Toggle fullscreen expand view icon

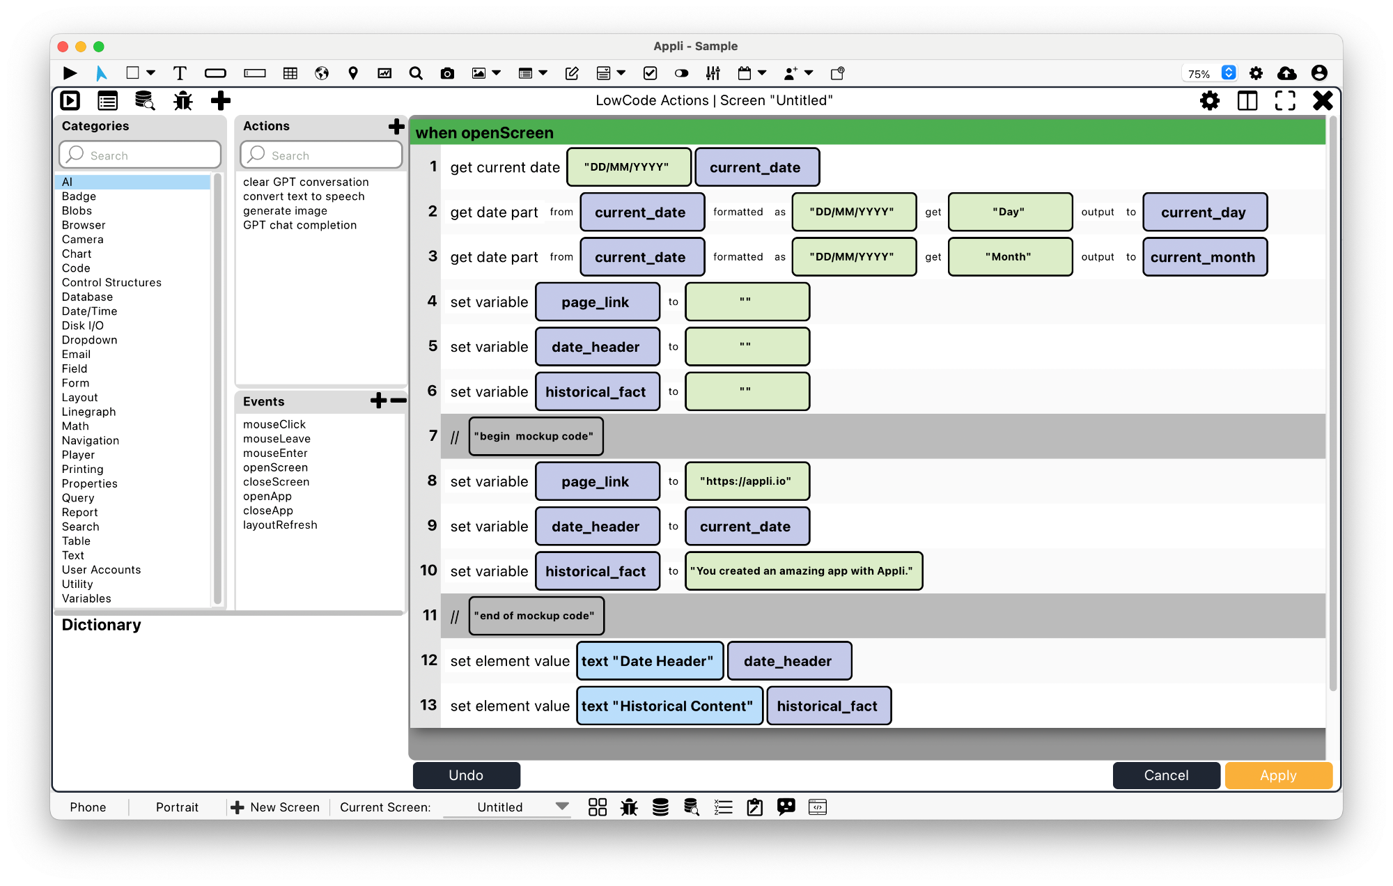(1284, 100)
